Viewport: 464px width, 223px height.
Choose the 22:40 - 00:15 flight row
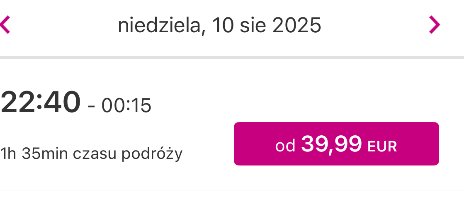pyautogui.click(x=232, y=124)
